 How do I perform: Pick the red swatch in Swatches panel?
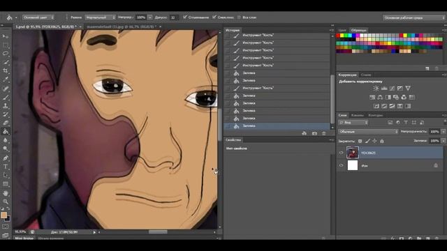(338, 36)
